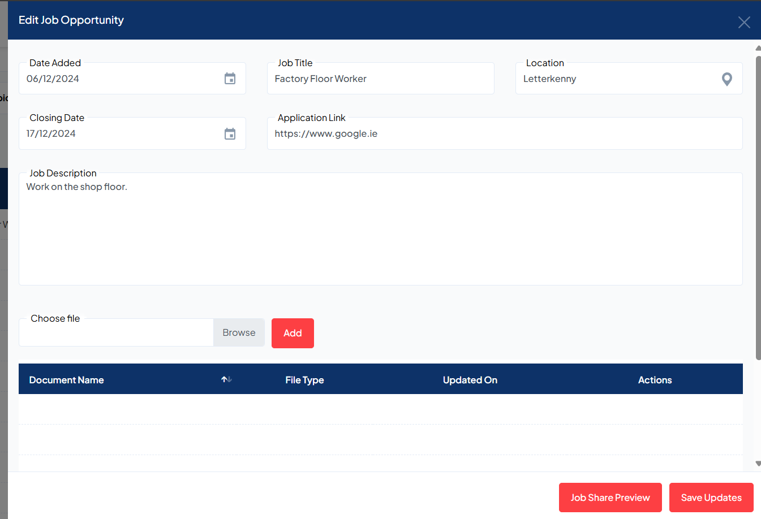Image resolution: width=761 pixels, height=519 pixels.
Task: Open the Date Added calendar picker icon
Action: 230,79
